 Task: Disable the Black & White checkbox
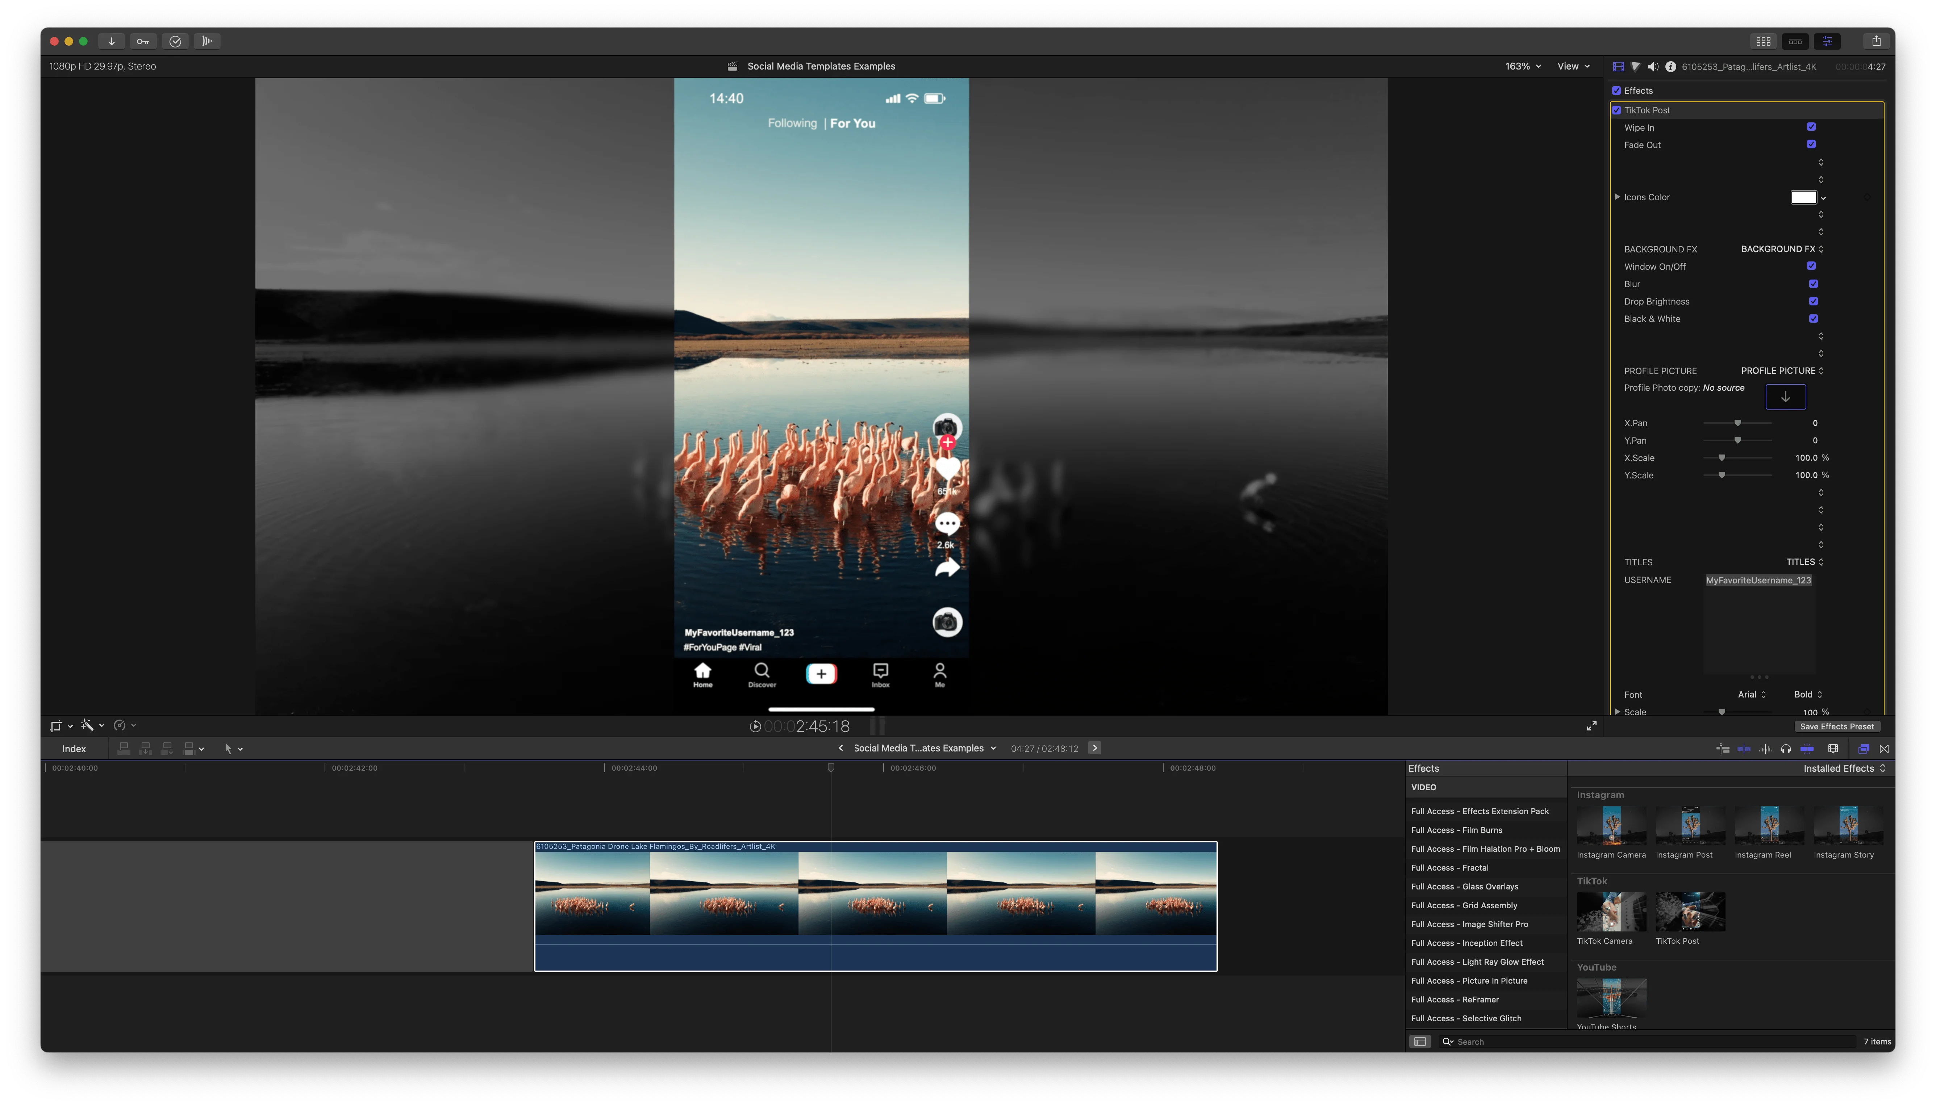[1814, 319]
